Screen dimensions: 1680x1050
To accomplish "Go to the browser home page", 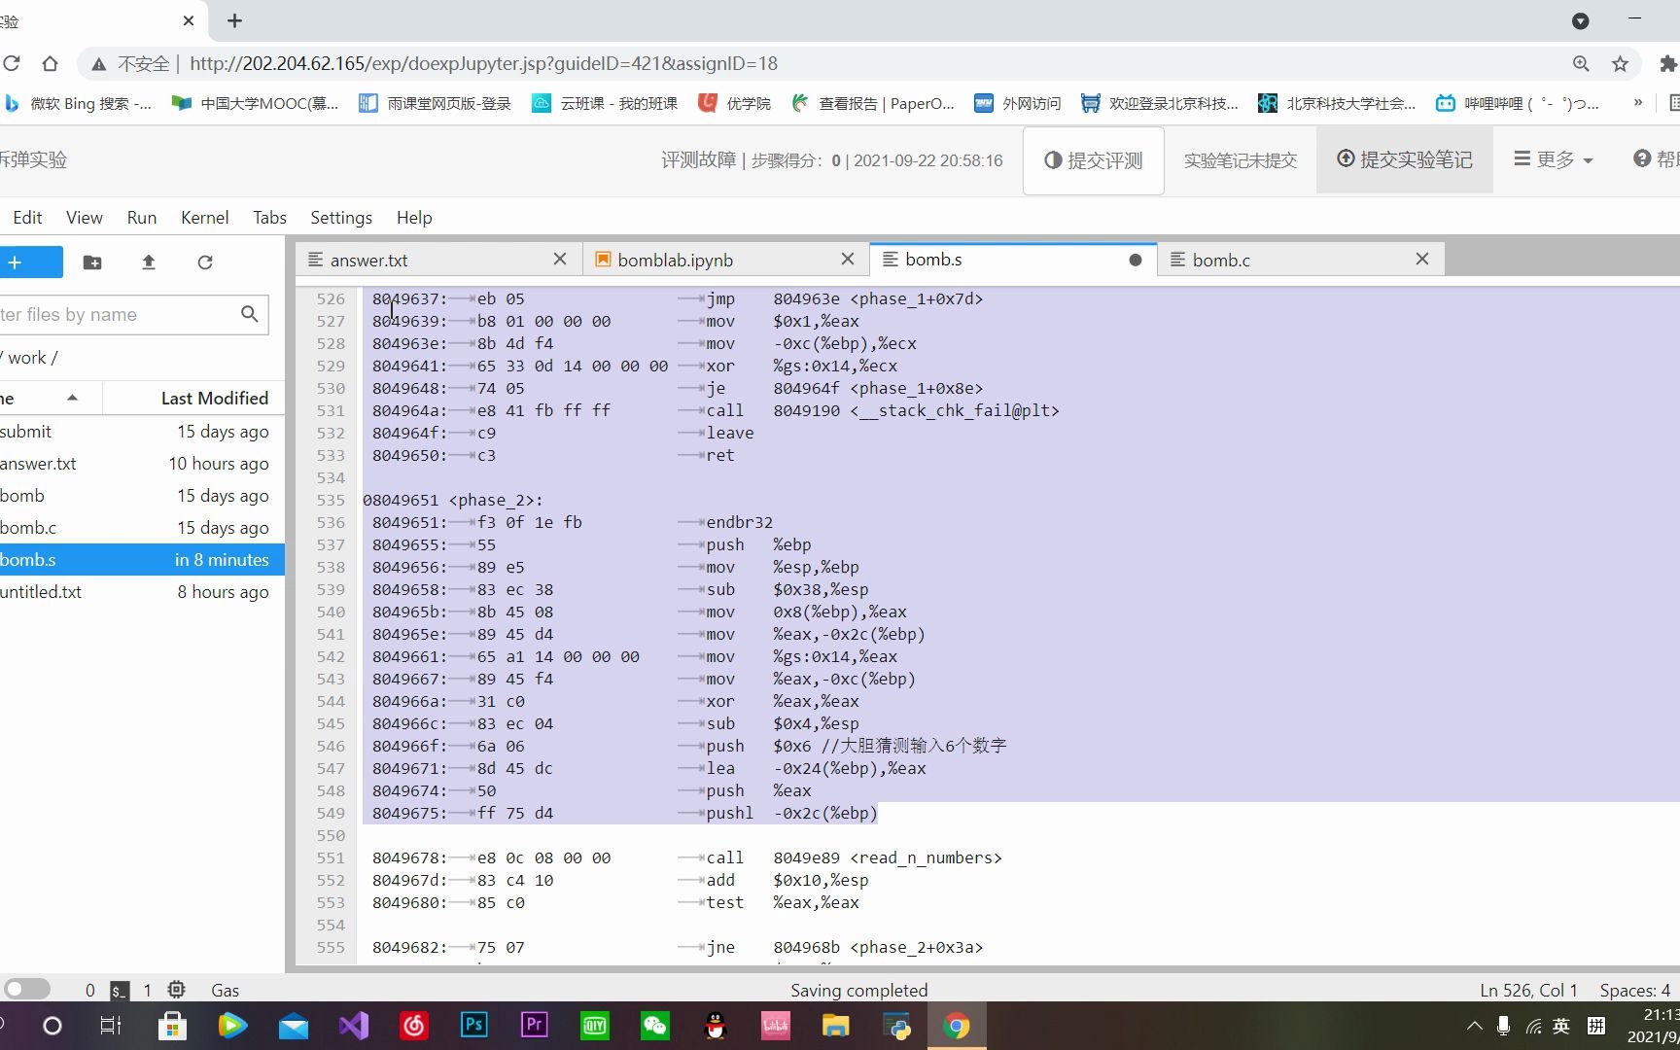I will click(51, 63).
